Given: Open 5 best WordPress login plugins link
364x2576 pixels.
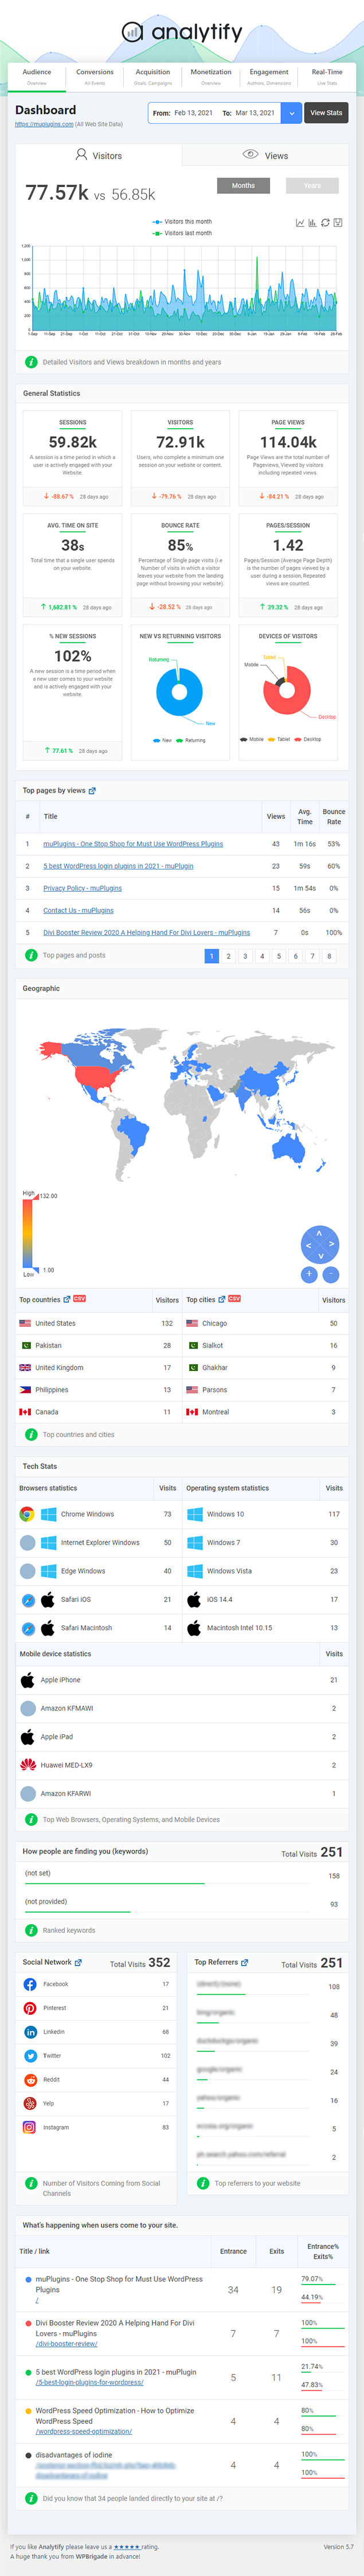Looking at the screenshot, I should 118,866.
